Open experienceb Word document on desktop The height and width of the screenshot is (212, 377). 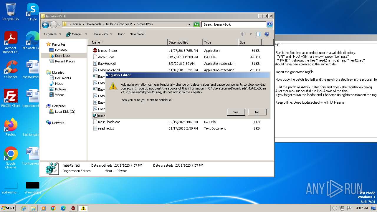31,98
